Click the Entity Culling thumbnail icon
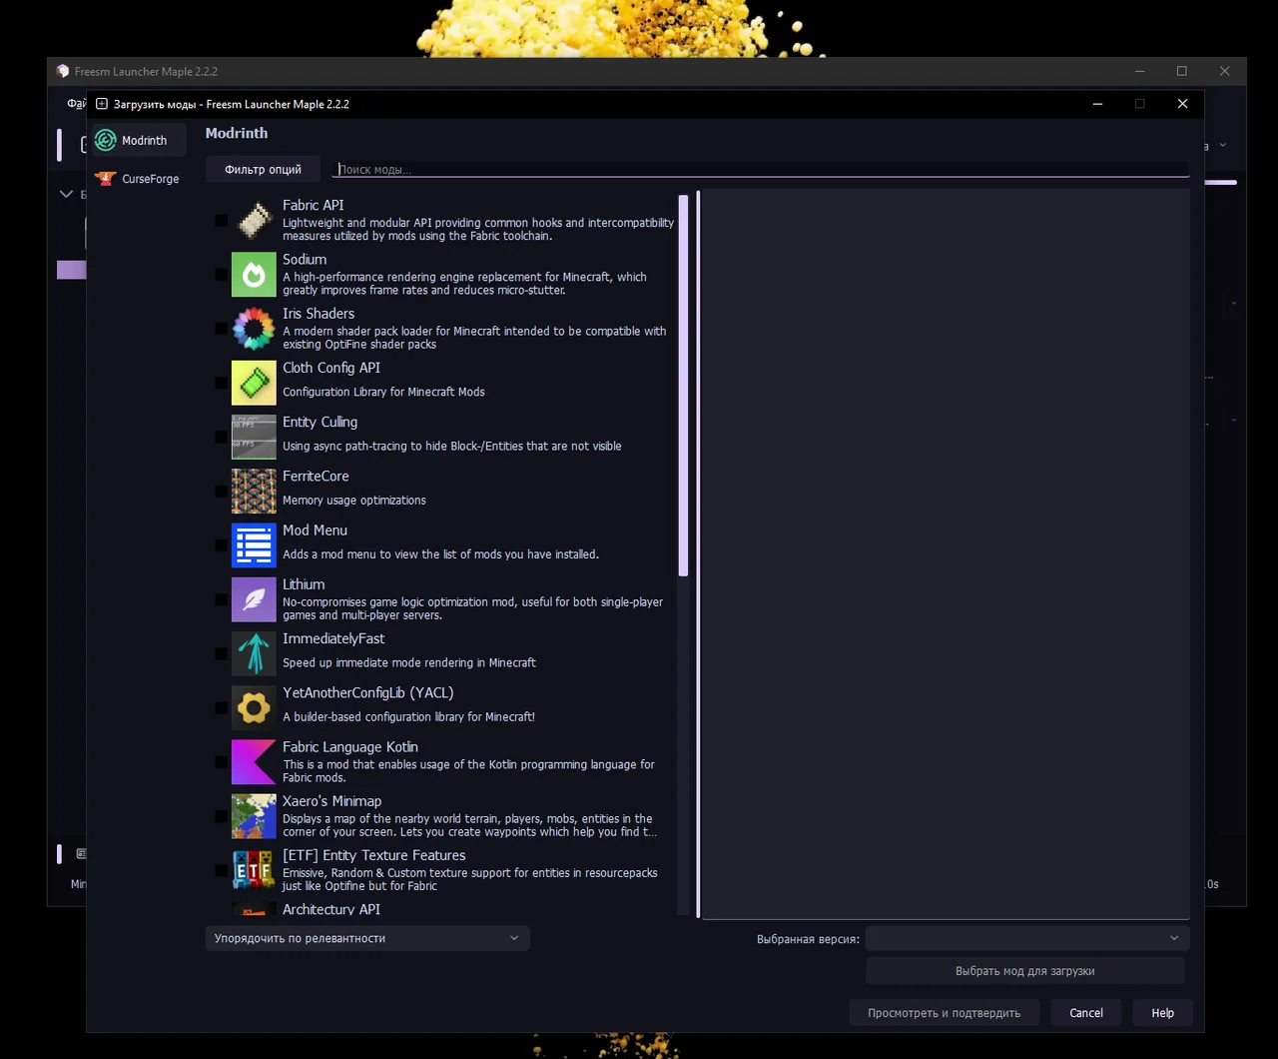Screen dimensions: 1278x1059 (254, 437)
